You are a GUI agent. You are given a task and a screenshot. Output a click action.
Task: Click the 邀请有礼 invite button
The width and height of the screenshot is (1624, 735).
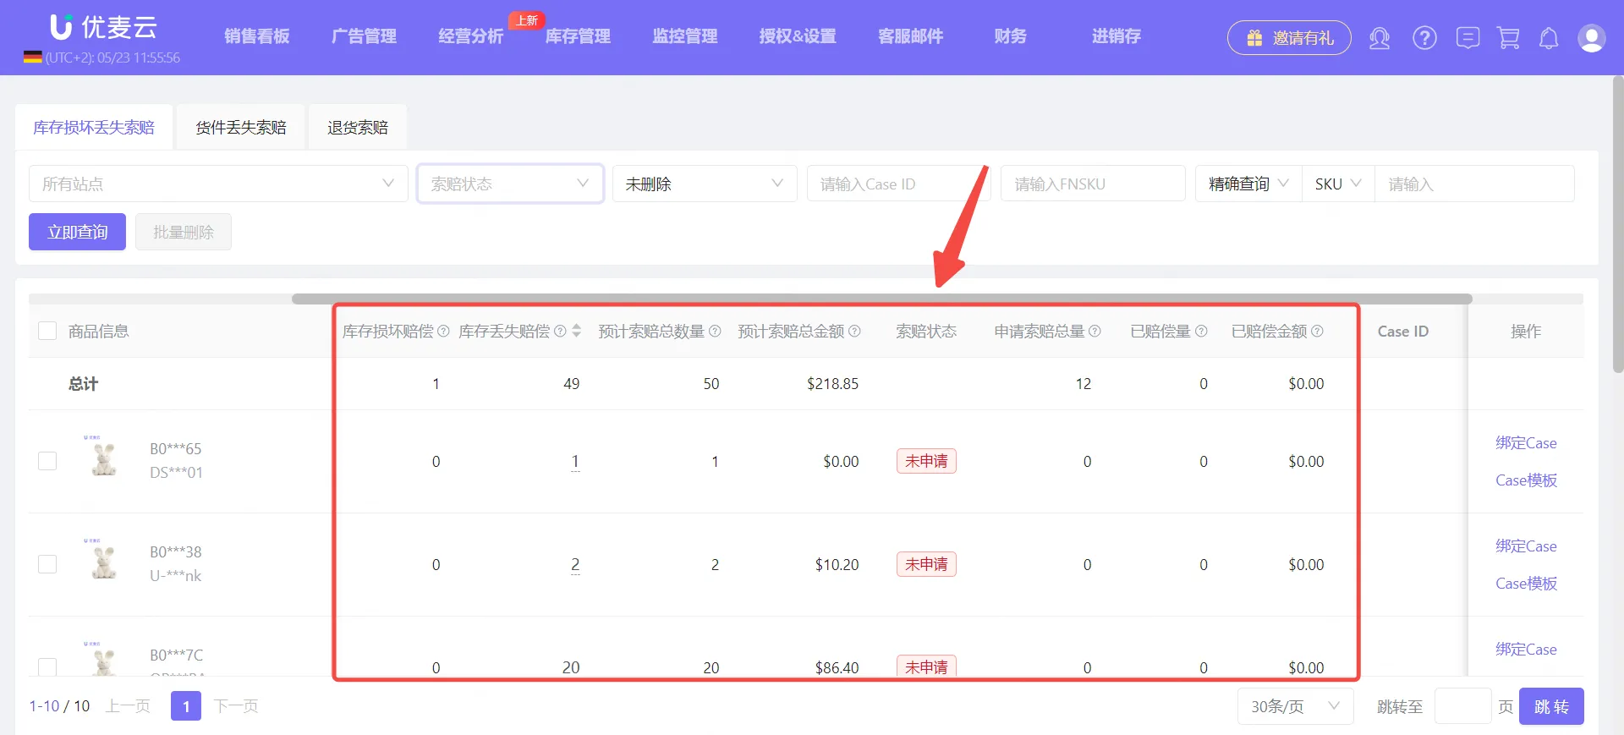pyautogui.click(x=1289, y=38)
